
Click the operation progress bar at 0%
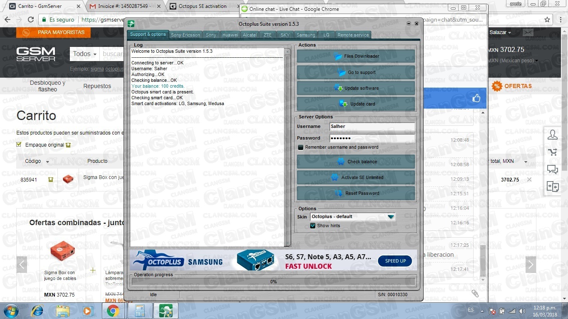pyautogui.click(x=273, y=282)
